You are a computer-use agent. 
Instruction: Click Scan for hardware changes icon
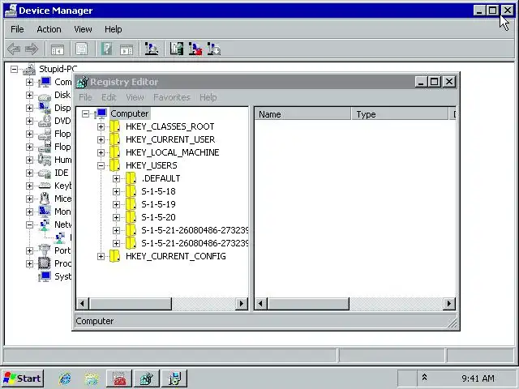point(152,49)
